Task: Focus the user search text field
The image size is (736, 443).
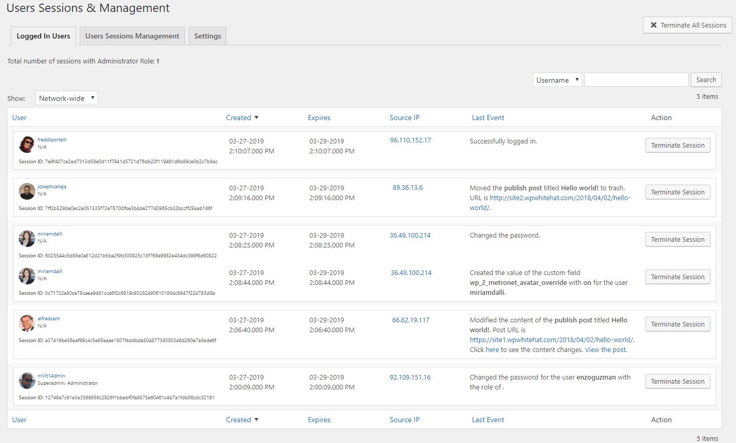Action: coord(636,80)
